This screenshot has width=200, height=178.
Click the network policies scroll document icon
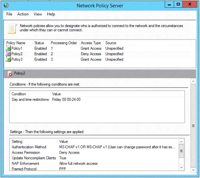(x=12, y=29)
